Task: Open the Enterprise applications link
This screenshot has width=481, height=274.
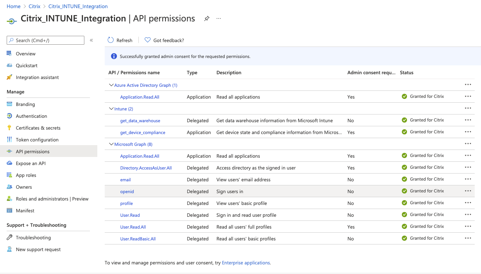Action: click(246, 263)
